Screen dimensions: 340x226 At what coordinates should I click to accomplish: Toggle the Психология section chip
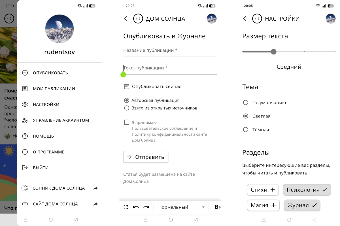coord(307,190)
